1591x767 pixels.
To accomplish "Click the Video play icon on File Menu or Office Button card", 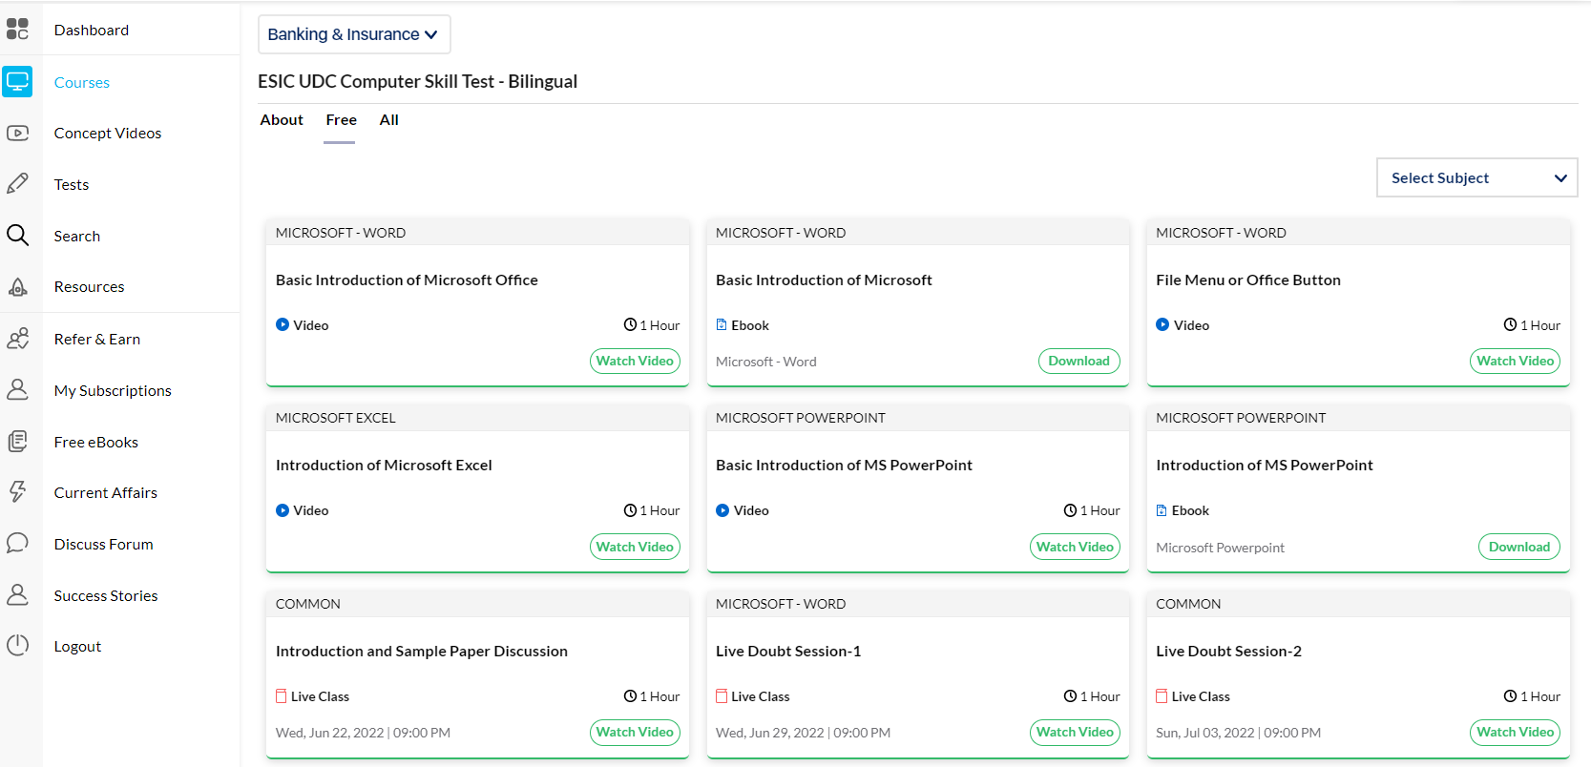I will click(x=1162, y=324).
